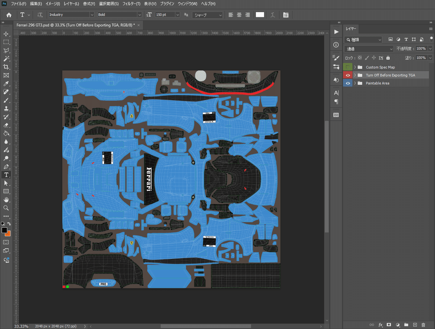
Task: Hide the Paintable Area layer group
Action: (x=348, y=83)
